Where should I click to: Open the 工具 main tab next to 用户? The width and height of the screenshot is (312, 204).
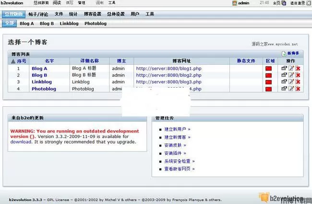pos(150,14)
